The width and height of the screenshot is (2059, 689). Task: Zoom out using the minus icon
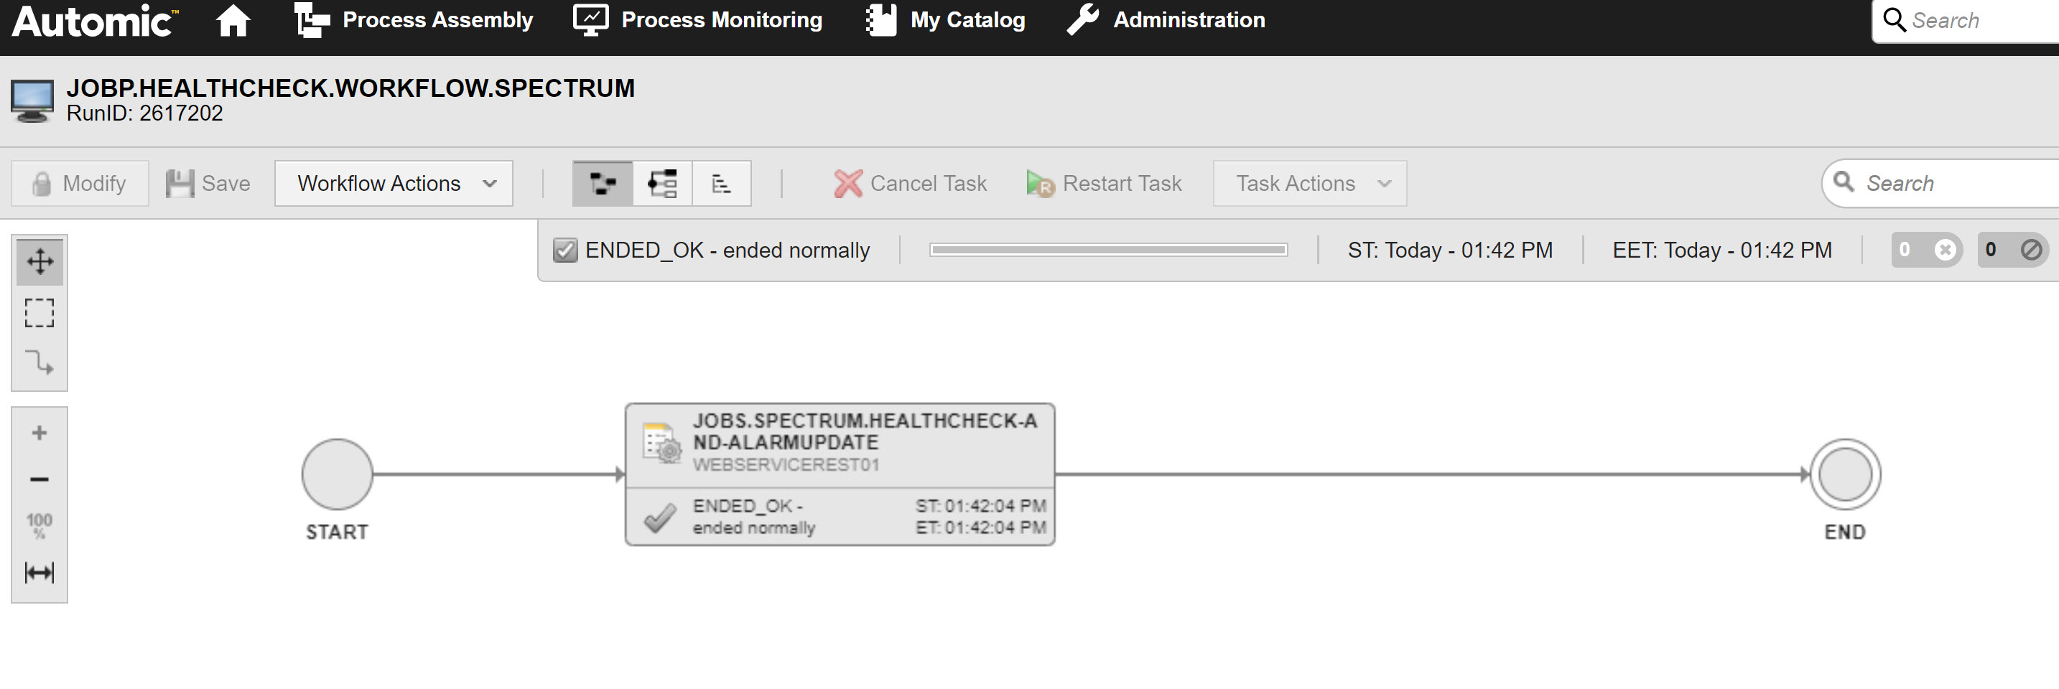coord(39,479)
